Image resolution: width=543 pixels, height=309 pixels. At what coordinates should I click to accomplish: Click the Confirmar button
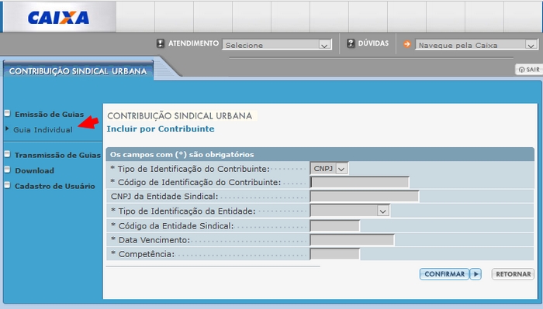point(444,274)
